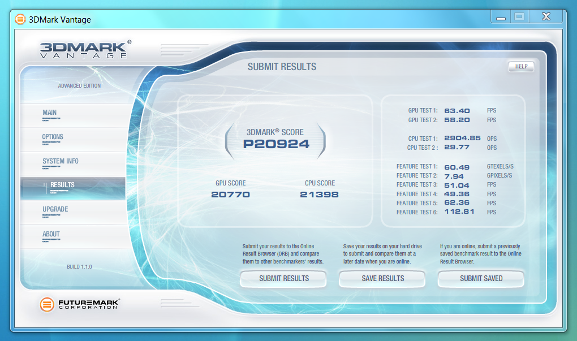Screen dimensions: 577x341
Task: Click the Advanced Edition label
Action: coord(79,86)
